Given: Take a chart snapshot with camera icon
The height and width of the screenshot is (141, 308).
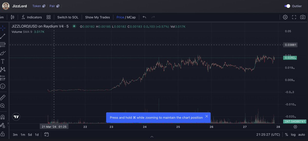Looking at the screenshot, I should [303, 17].
